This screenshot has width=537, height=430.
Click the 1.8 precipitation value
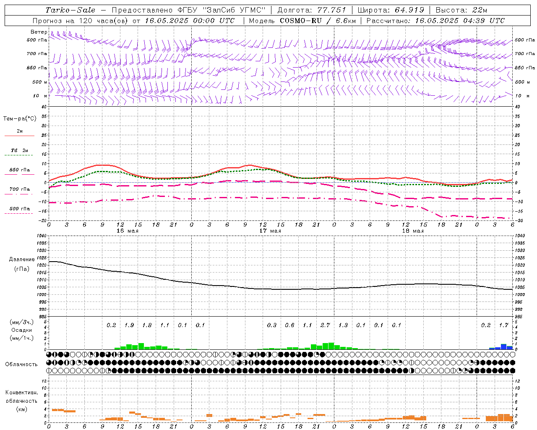coord(147,325)
